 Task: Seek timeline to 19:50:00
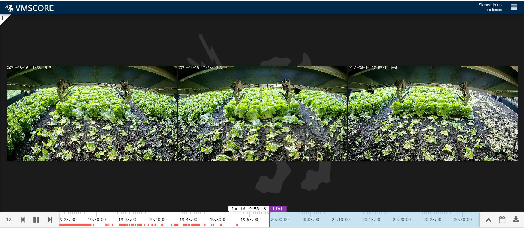pos(219,220)
